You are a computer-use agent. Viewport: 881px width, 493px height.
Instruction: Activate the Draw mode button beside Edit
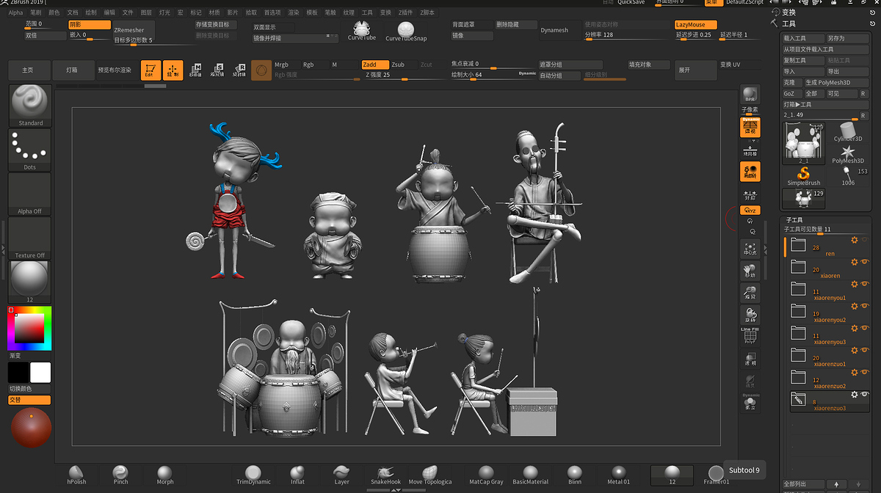(x=173, y=70)
